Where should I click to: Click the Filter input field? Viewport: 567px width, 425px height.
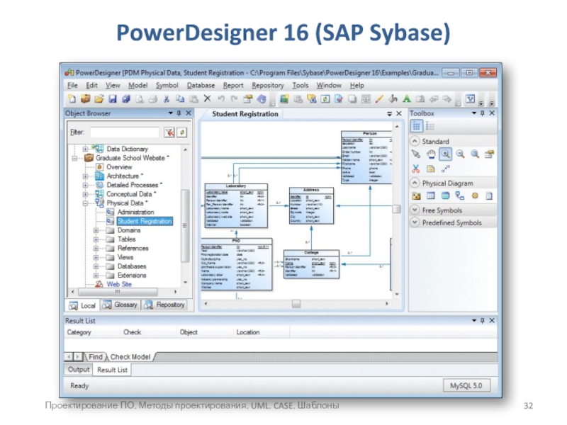tap(125, 132)
